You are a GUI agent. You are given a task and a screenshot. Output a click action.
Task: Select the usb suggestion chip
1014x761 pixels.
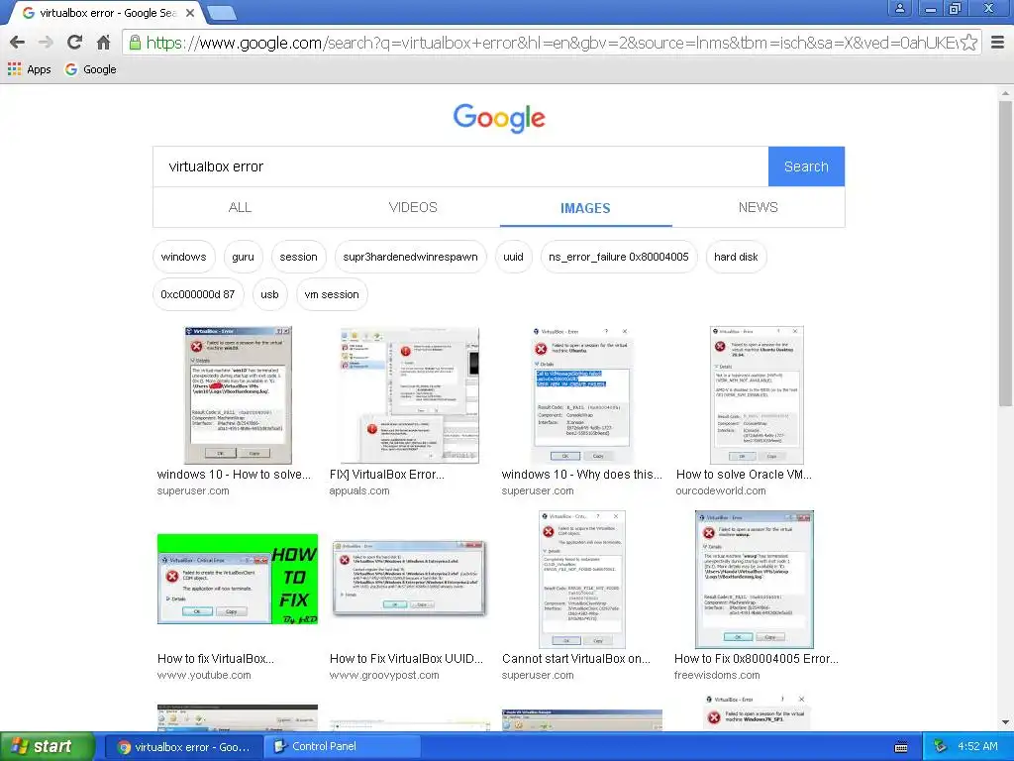(x=269, y=294)
